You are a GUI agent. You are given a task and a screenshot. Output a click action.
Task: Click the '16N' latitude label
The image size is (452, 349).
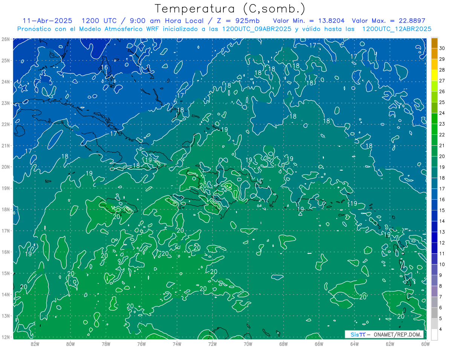tap(6, 252)
